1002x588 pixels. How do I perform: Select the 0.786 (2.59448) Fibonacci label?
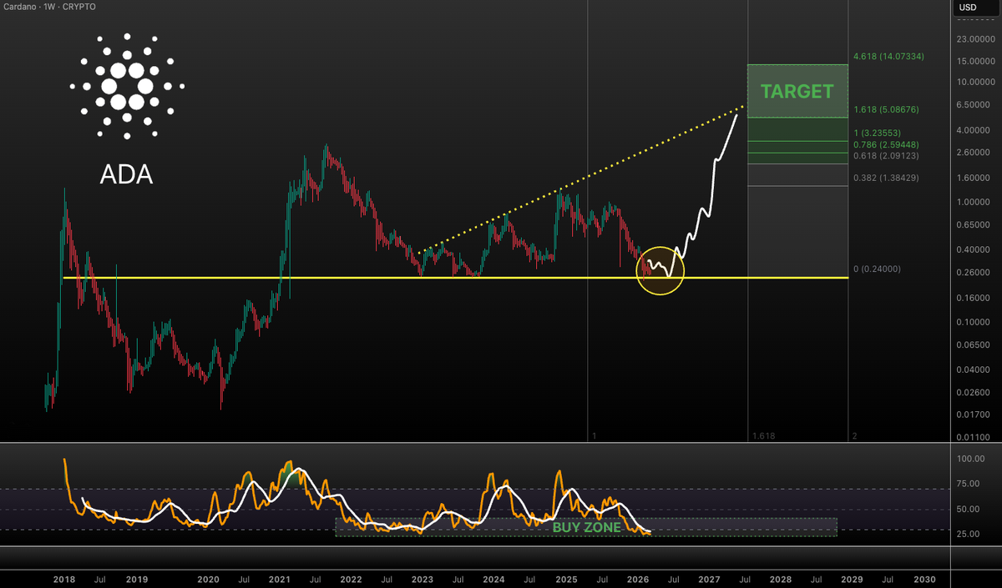[886, 144]
